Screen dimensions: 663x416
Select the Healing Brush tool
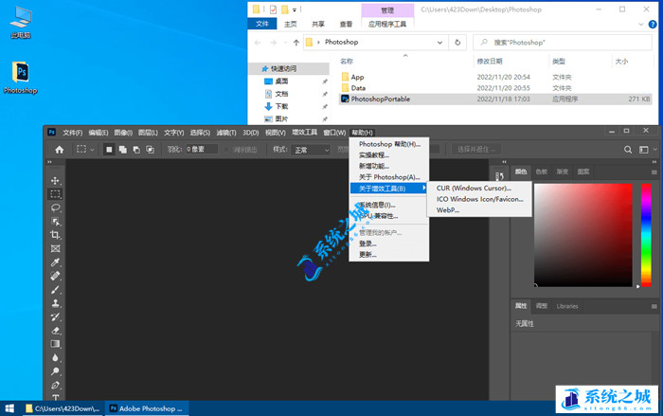tap(55, 276)
